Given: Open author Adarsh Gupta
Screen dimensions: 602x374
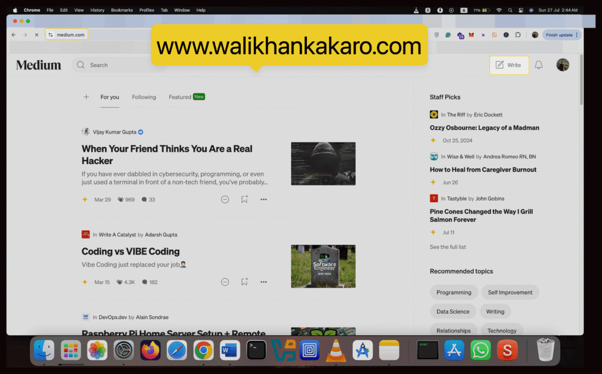Looking at the screenshot, I should click(x=161, y=235).
